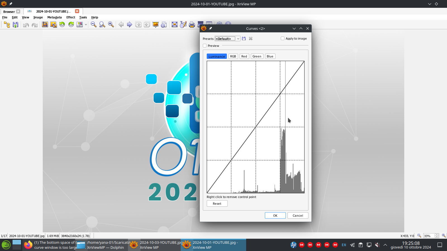Save the current Curves preset
The height and width of the screenshot is (251, 447).
tap(244, 38)
